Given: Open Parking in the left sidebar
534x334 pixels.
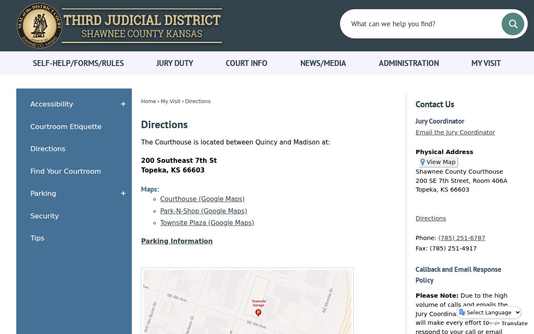Looking at the screenshot, I should (43, 193).
